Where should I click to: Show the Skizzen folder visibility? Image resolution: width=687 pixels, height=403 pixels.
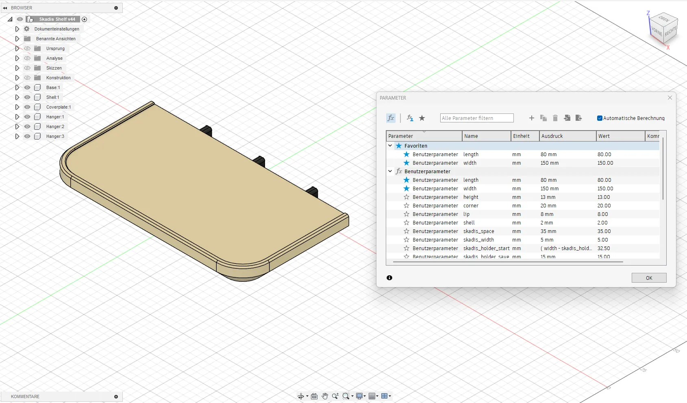pyautogui.click(x=27, y=68)
